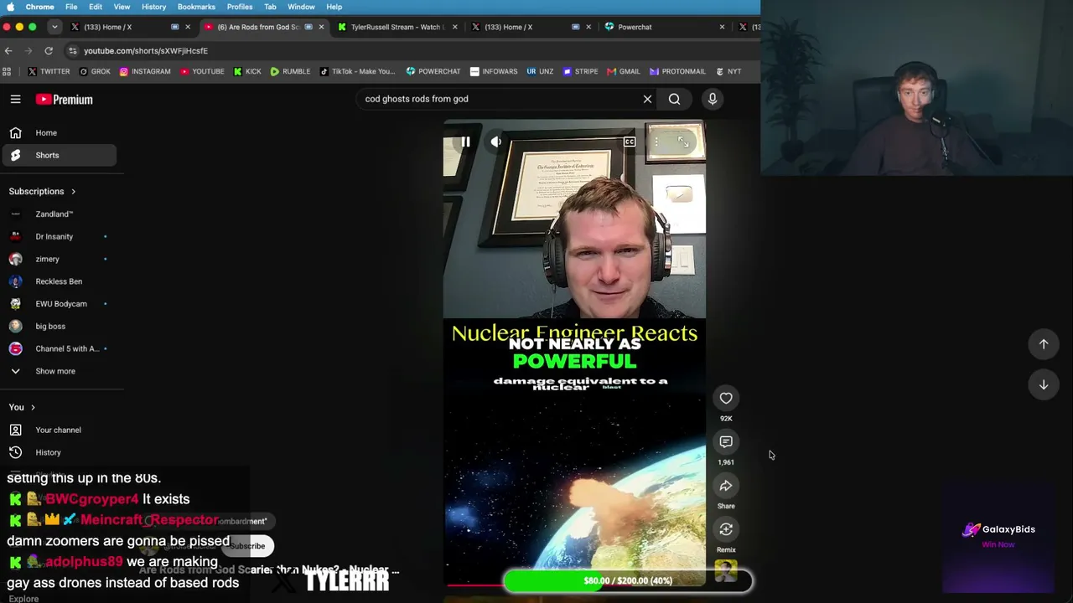Screen dimensions: 1073x603
Task: Open the Chrome History menu
Action: tap(153, 7)
